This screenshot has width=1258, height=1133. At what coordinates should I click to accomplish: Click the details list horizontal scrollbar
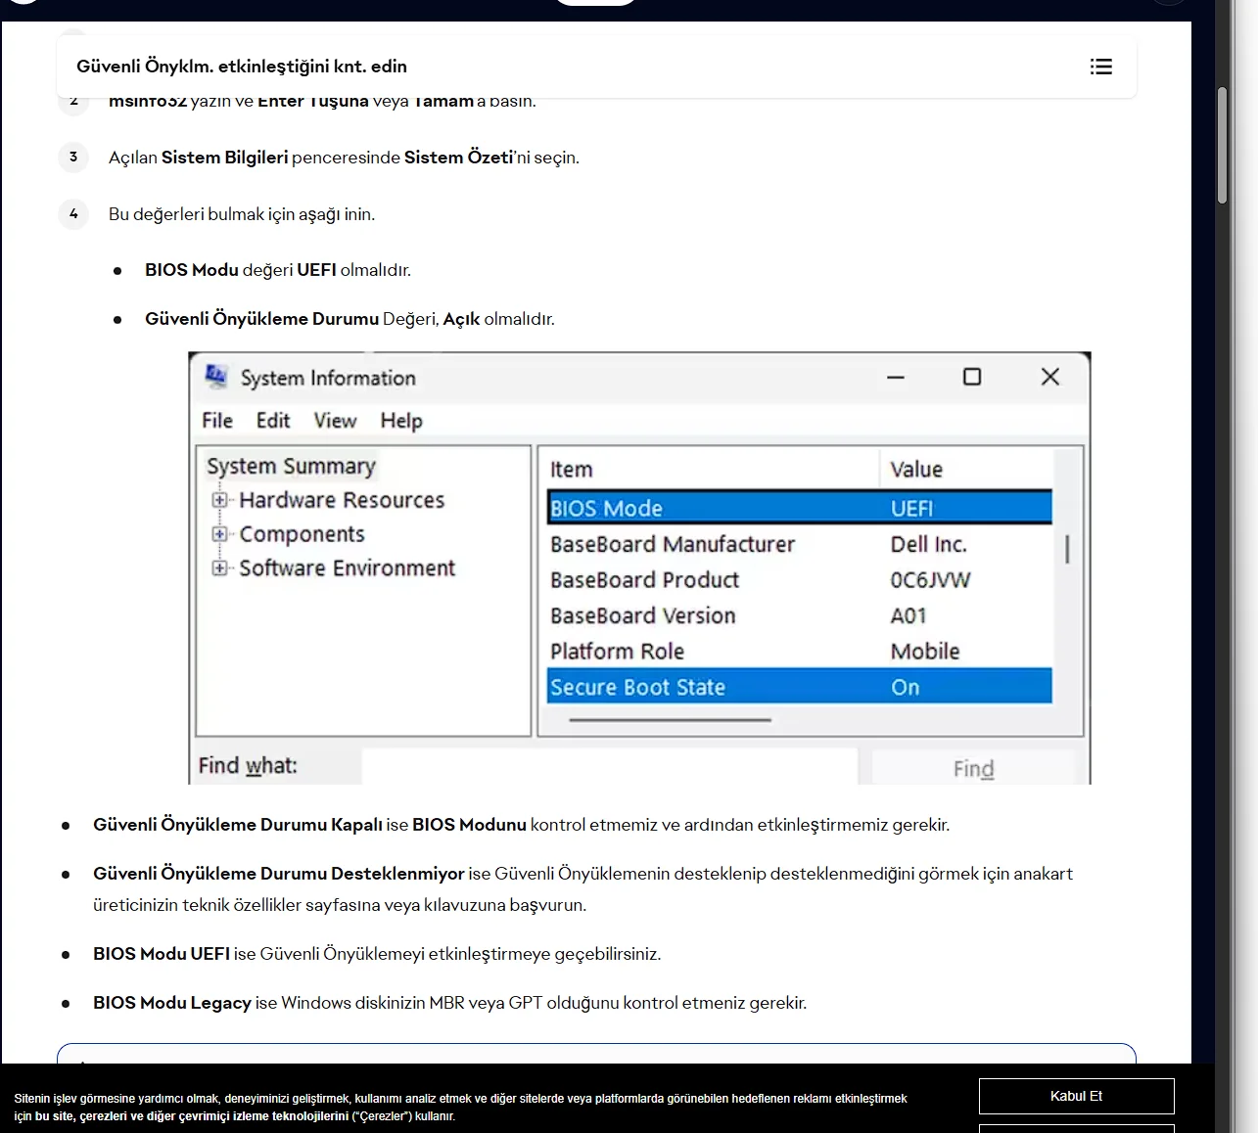670,720
